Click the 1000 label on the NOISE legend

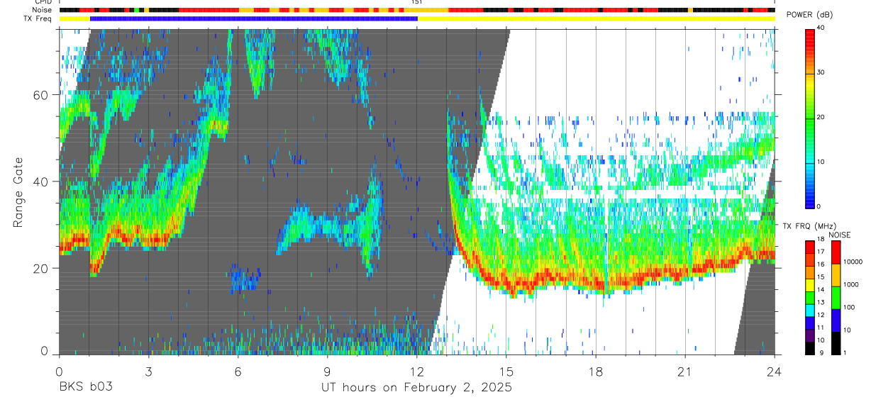[852, 285]
